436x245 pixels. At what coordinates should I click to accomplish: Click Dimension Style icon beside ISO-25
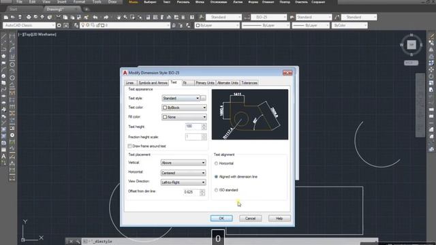[247, 17]
